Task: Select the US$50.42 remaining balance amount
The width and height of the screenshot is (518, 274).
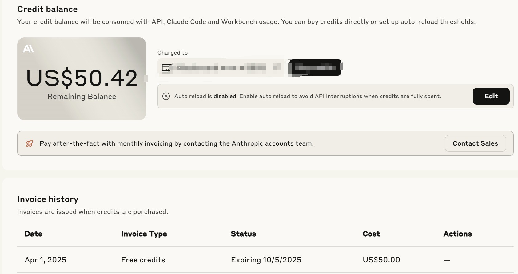Action: click(82, 78)
